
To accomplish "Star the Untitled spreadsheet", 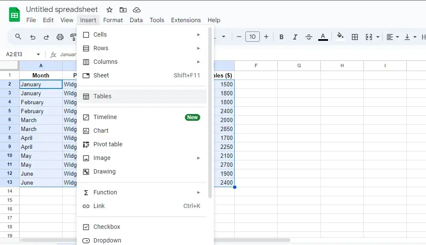I will click(x=109, y=10).
